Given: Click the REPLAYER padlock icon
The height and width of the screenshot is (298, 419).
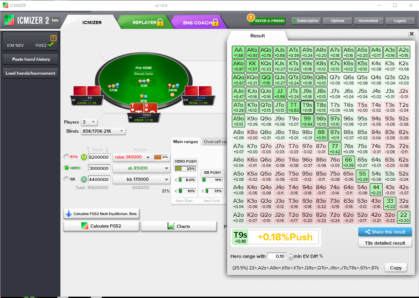Looking at the screenshot, I should click(160, 23).
